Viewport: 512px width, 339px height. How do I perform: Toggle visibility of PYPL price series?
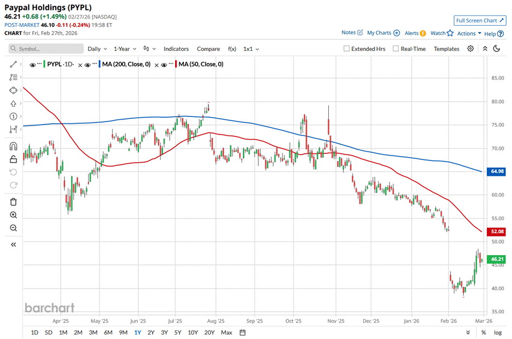click(x=32, y=65)
